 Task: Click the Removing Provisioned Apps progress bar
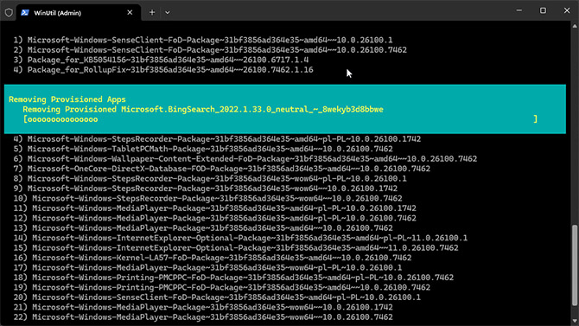click(x=280, y=119)
